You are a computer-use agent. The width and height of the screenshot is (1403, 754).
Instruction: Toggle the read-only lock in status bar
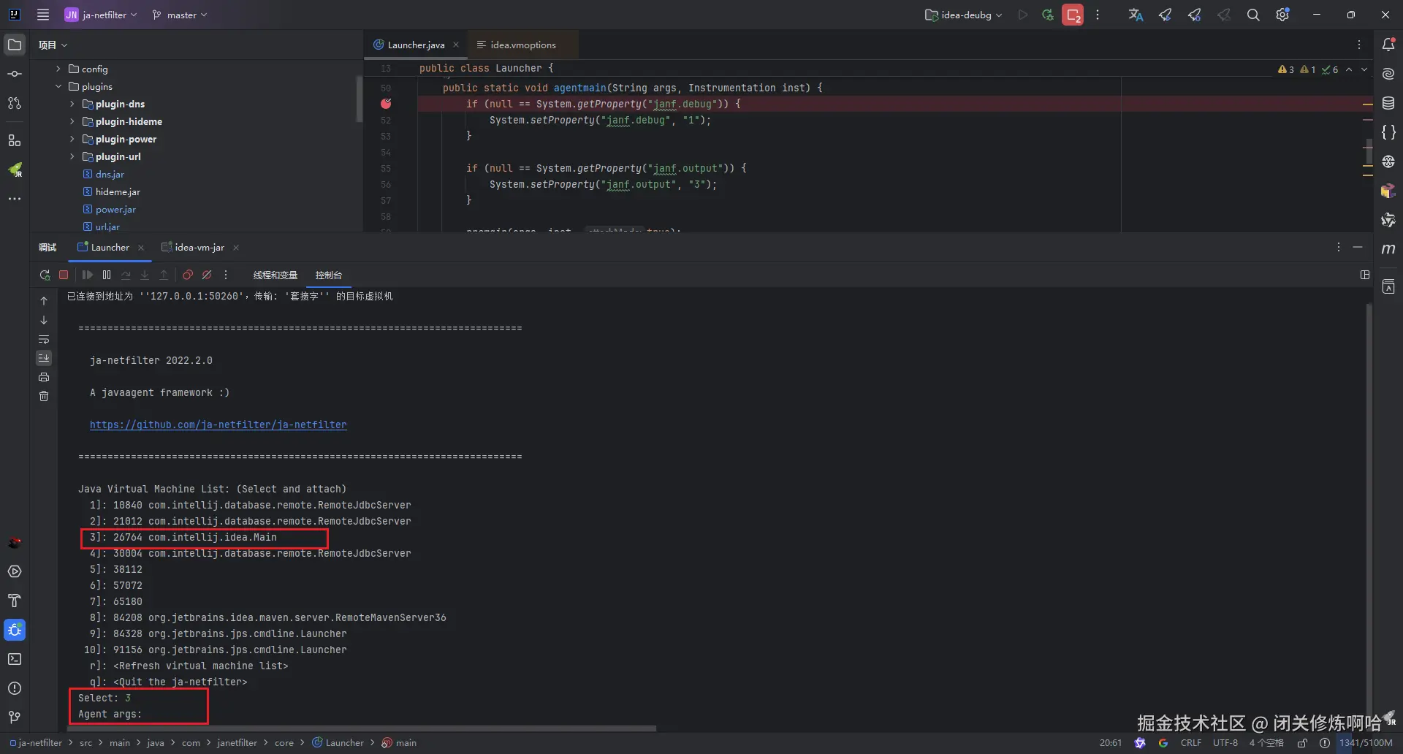pos(1302,743)
